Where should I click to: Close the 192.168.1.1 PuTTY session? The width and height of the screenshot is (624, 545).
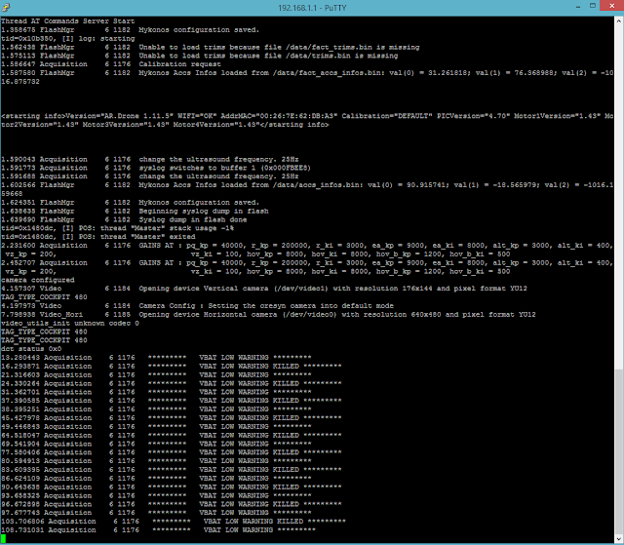pos(612,6)
